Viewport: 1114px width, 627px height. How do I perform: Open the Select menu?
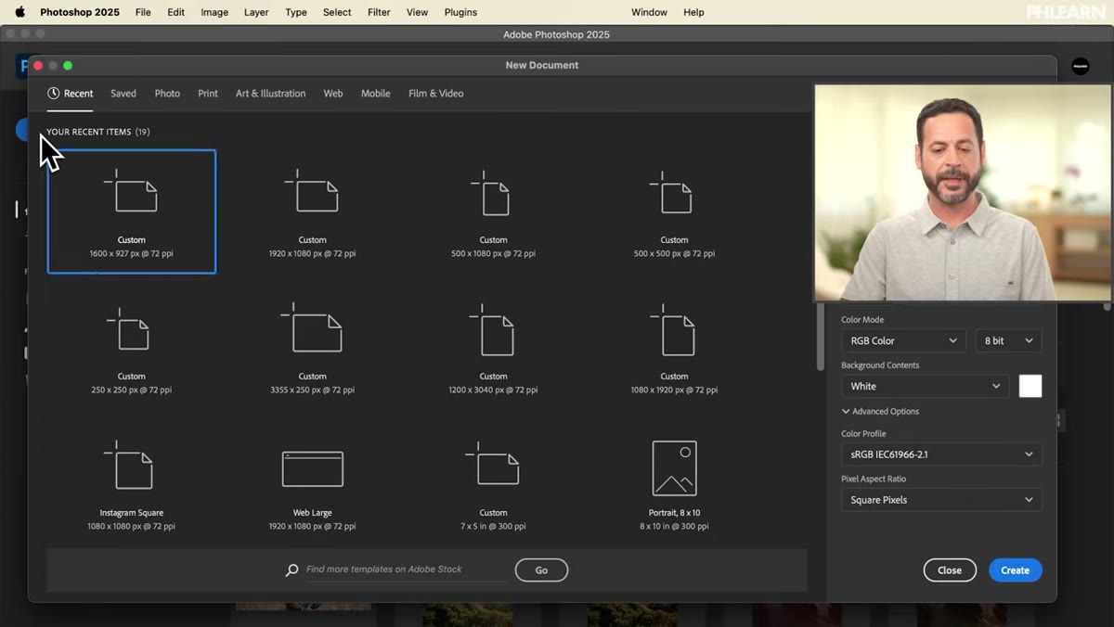pyautogui.click(x=337, y=12)
